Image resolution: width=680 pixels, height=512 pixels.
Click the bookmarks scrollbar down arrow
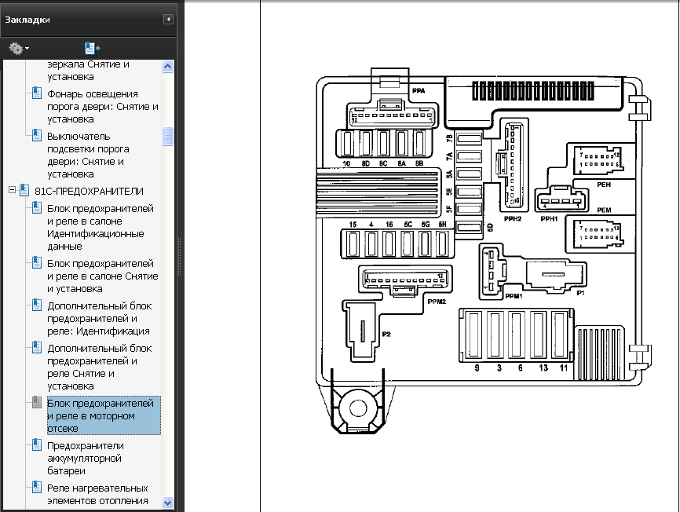tap(167, 503)
